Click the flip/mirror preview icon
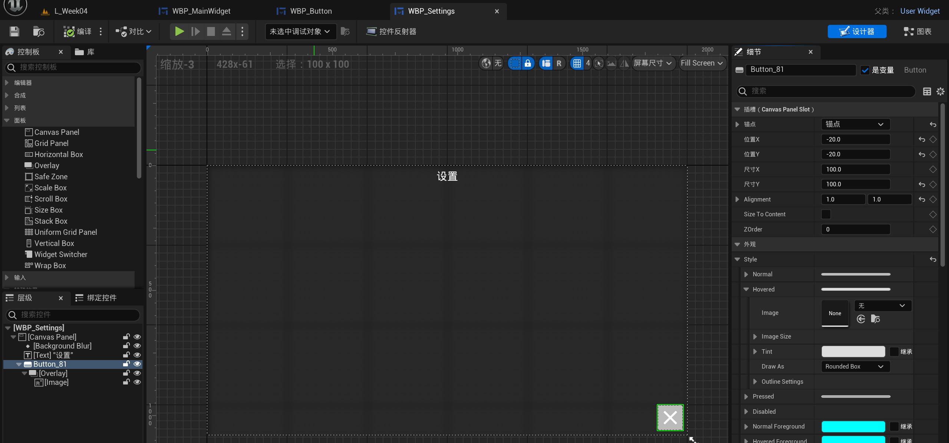949x443 pixels. pyautogui.click(x=625, y=63)
